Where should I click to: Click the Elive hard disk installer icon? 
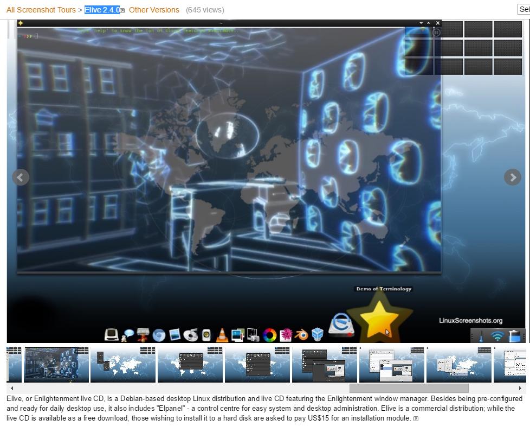341,325
